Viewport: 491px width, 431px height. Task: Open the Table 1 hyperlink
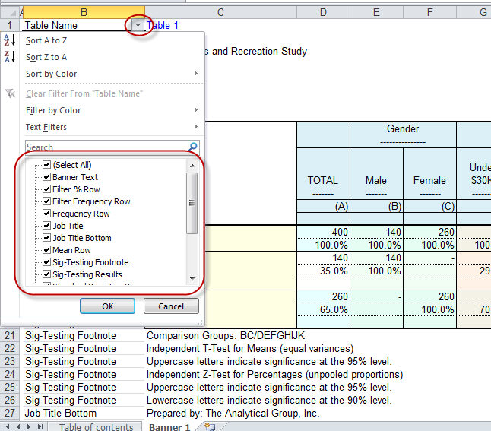163,25
